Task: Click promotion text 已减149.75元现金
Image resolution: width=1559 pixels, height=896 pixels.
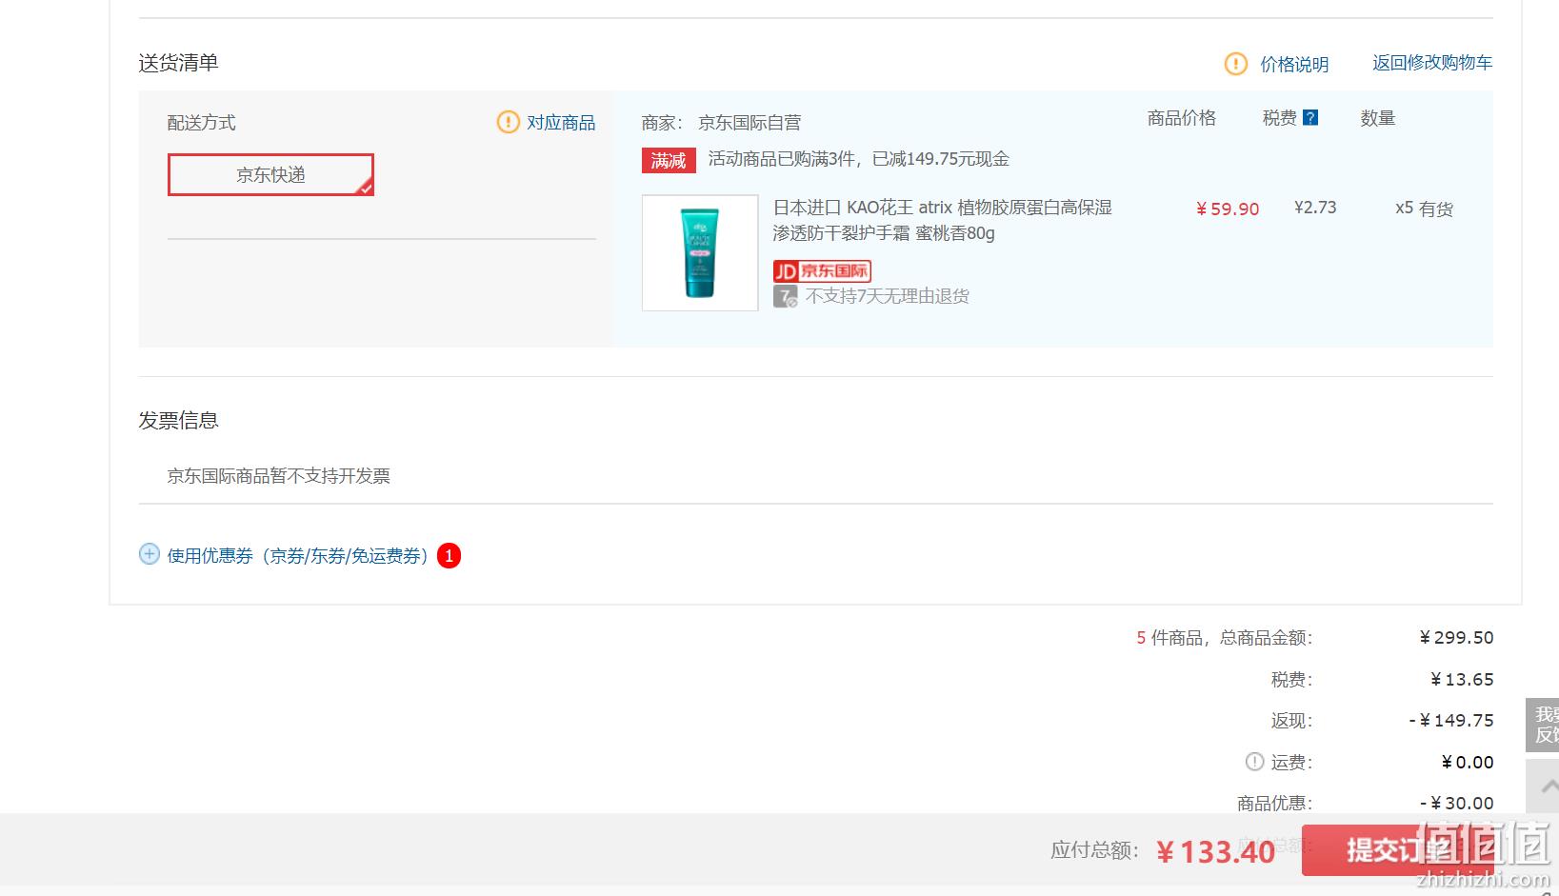Action: pos(941,159)
